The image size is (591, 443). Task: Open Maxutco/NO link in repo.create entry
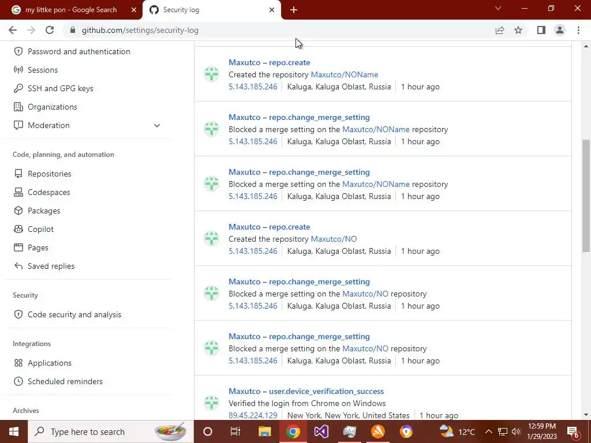(334, 239)
